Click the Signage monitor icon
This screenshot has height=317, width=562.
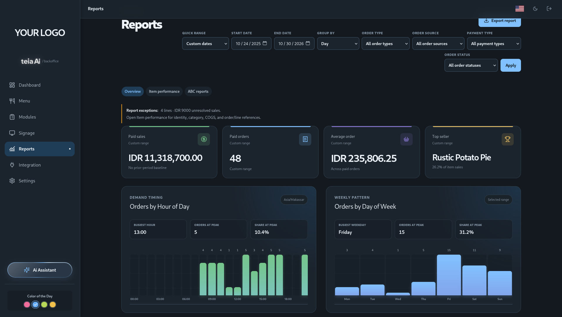(12, 133)
